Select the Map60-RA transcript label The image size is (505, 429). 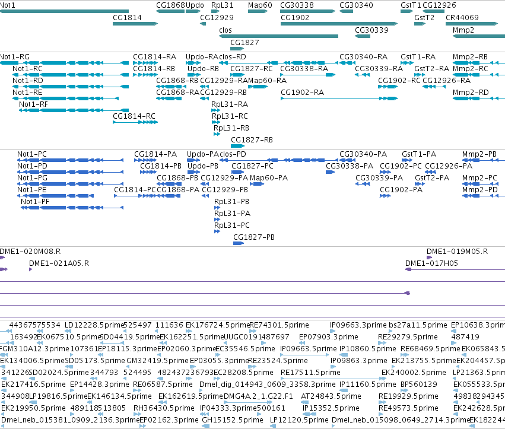tap(267, 81)
